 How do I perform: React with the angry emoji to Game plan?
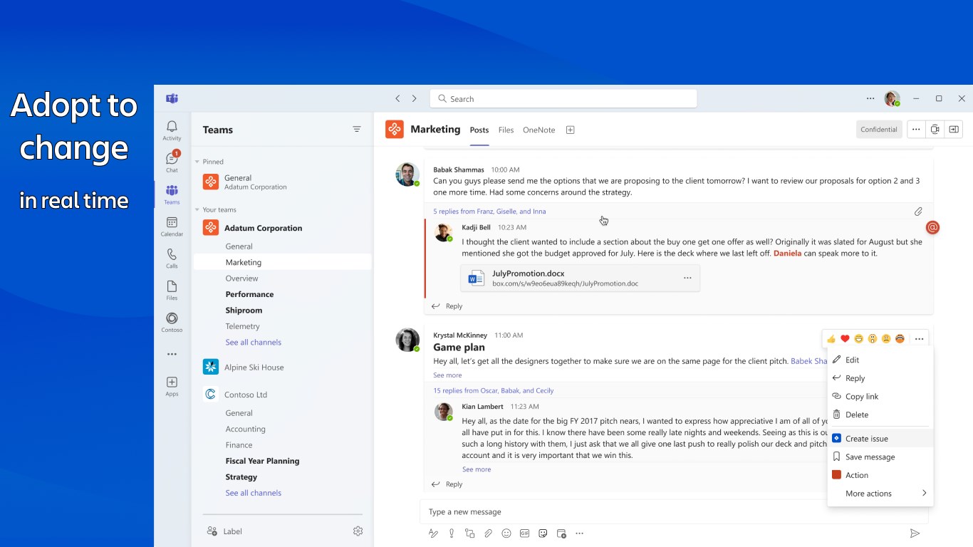(900, 339)
